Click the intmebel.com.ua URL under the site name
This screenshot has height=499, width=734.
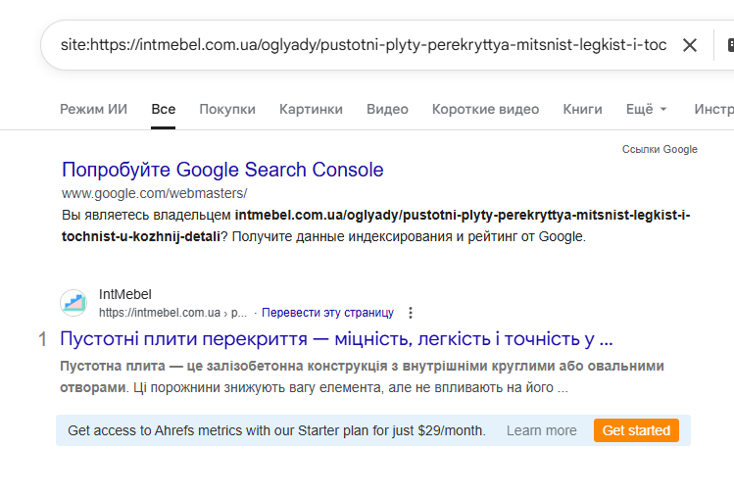coord(160,313)
